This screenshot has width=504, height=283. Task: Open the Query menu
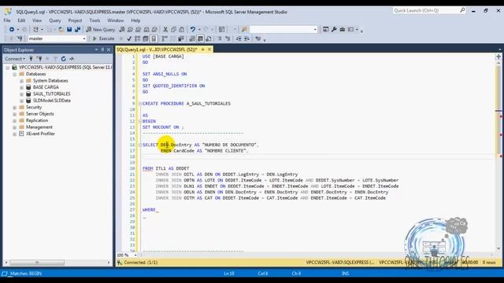[x=55, y=20]
